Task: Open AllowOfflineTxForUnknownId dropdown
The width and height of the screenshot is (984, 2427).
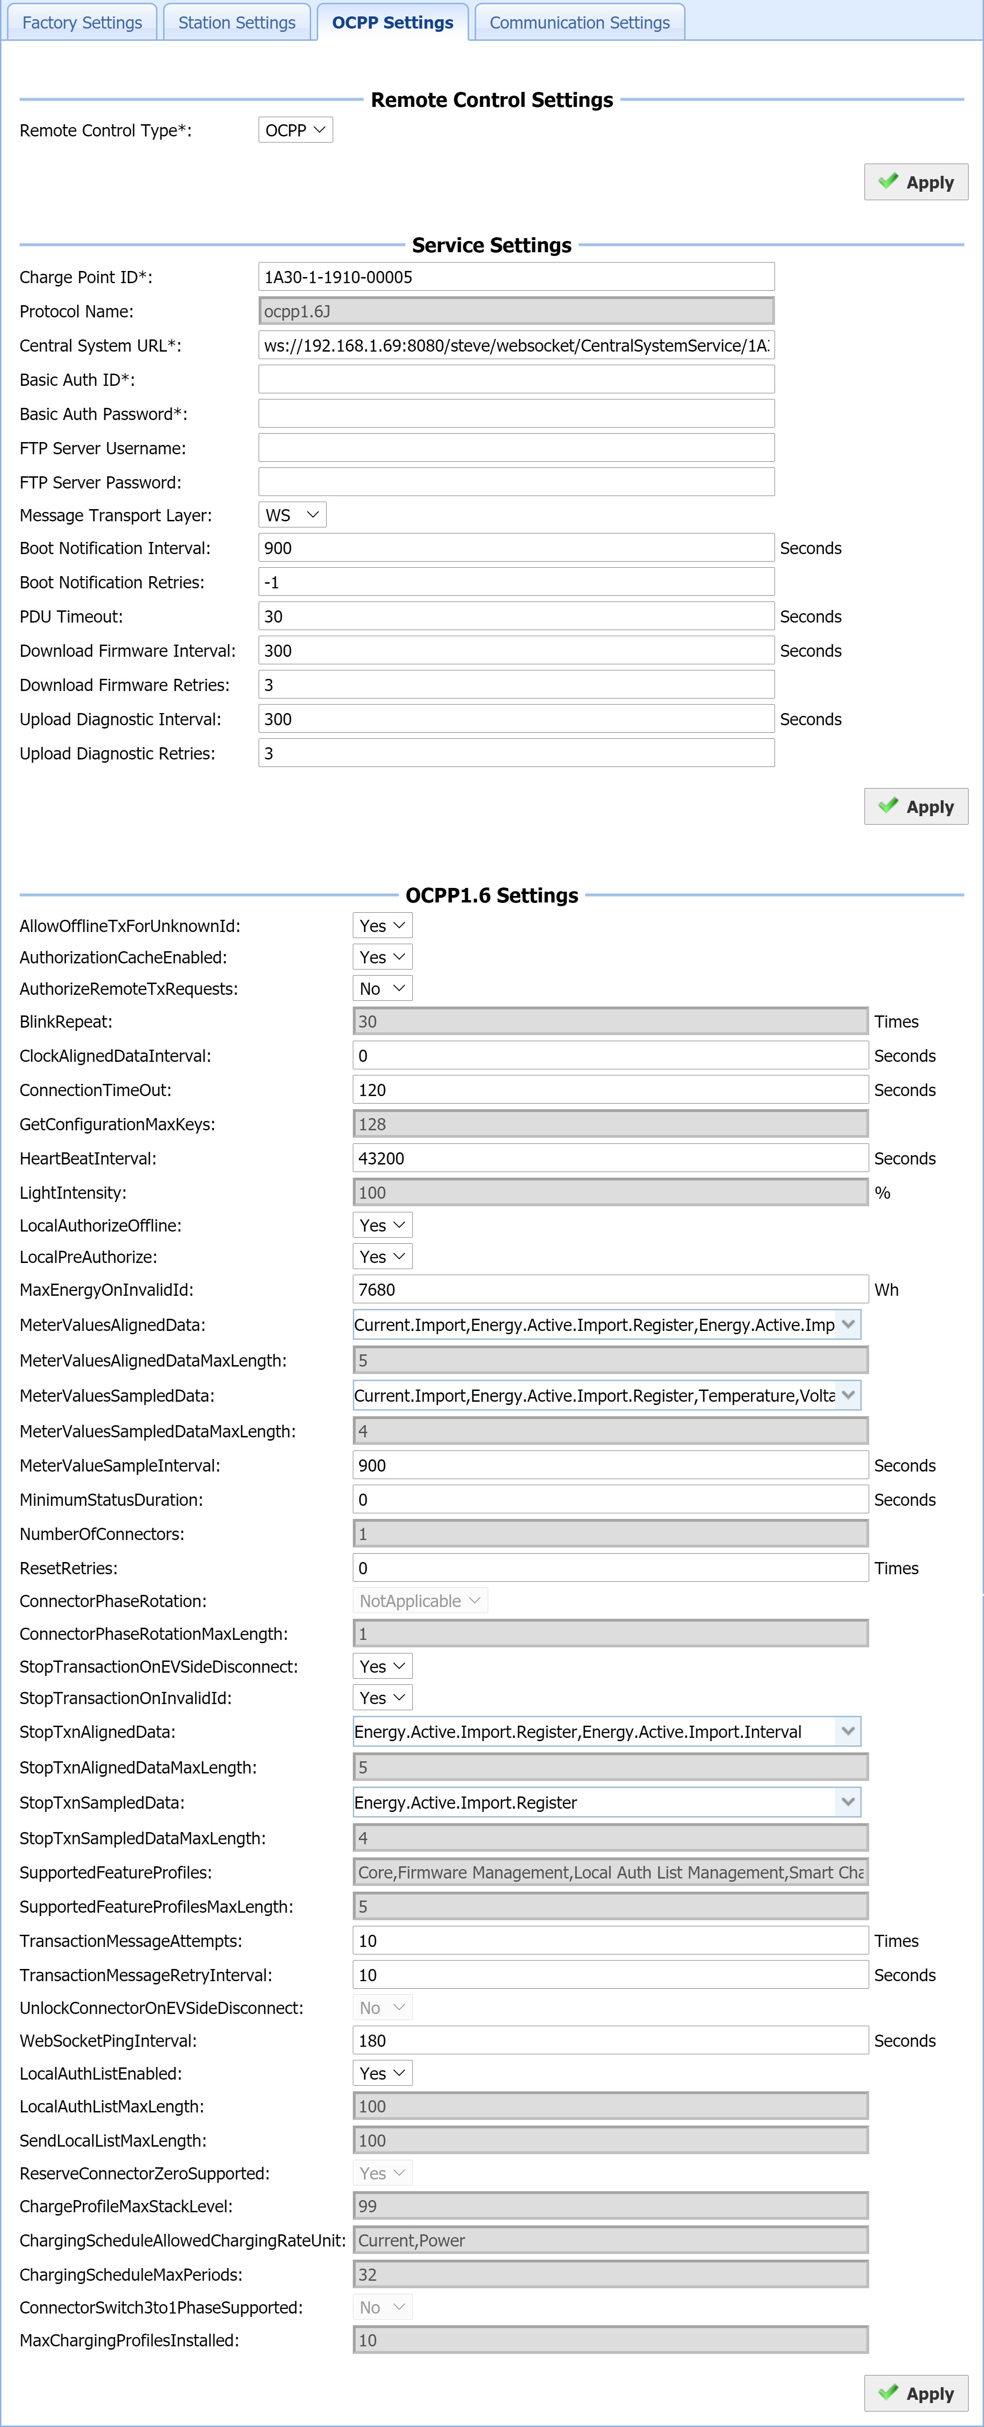Action: [x=382, y=926]
